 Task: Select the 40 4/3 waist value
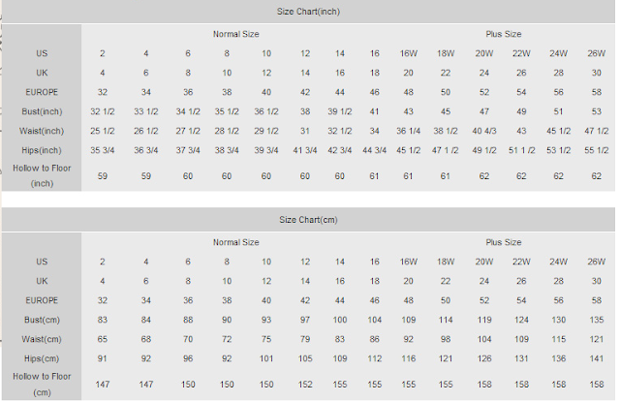click(484, 131)
